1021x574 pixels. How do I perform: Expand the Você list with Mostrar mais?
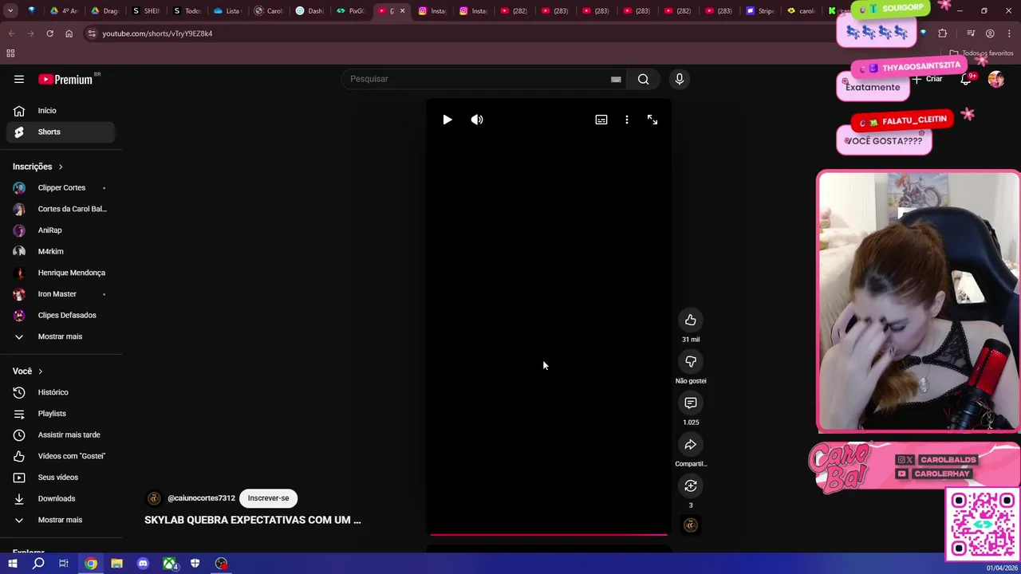61,520
